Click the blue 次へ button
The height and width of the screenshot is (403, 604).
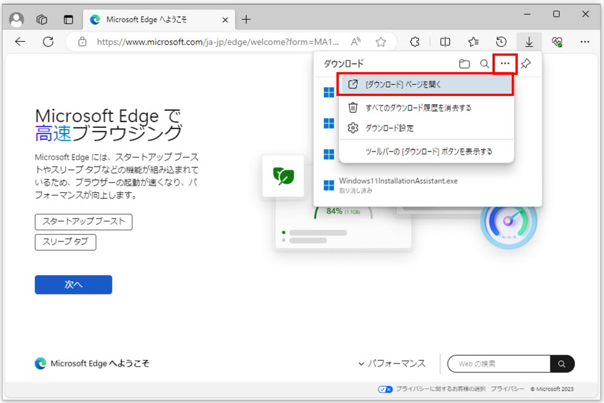click(73, 285)
